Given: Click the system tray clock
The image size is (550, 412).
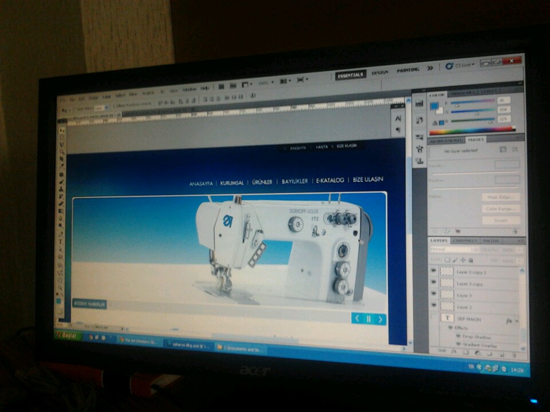Looking at the screenshot, I should click(517, 370).
